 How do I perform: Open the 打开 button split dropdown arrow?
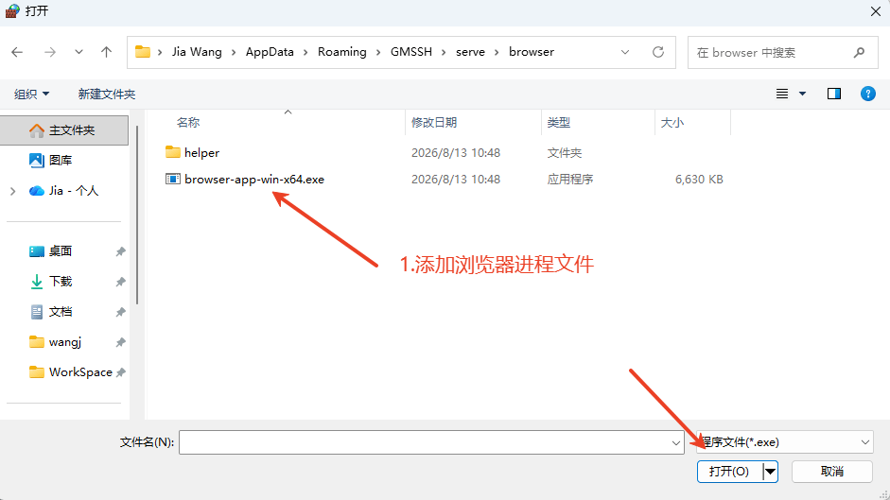[x=770, y=472]
